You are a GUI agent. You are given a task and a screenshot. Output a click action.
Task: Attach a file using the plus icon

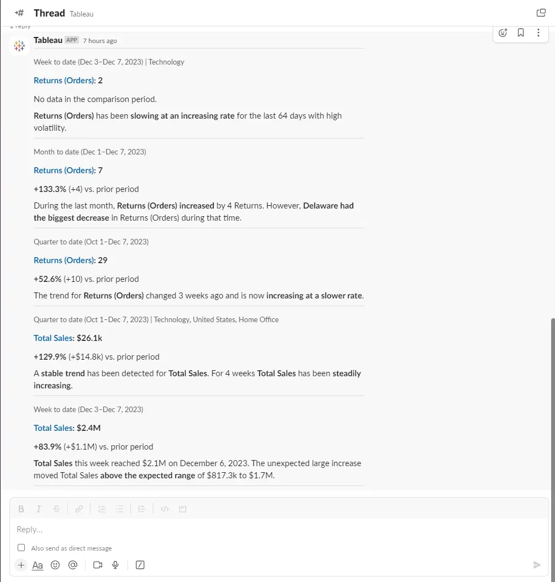click(20, 565)
